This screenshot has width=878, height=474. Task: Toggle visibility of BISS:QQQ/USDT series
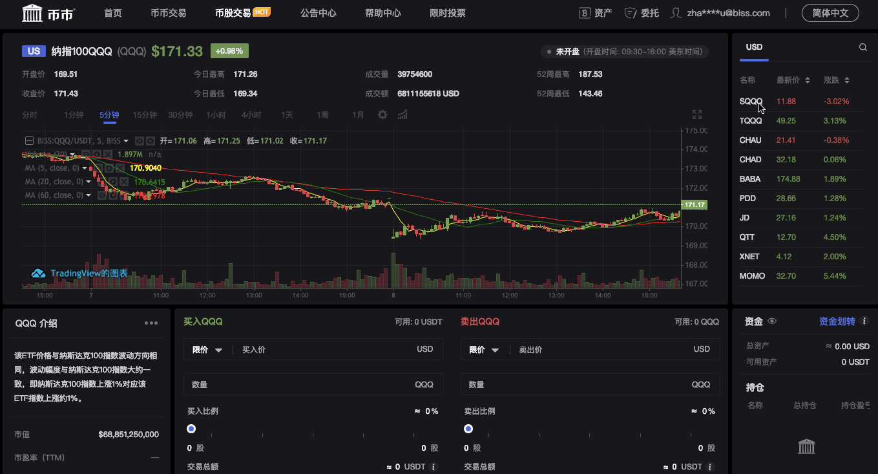(x=140, y=141)
